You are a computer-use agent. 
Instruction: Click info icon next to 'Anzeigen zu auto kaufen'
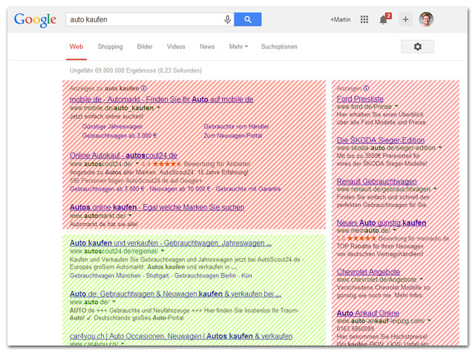click(x=143, y=88)
